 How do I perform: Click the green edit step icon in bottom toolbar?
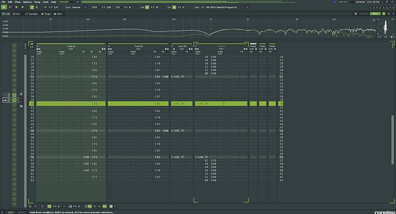[x=49, y=207]
